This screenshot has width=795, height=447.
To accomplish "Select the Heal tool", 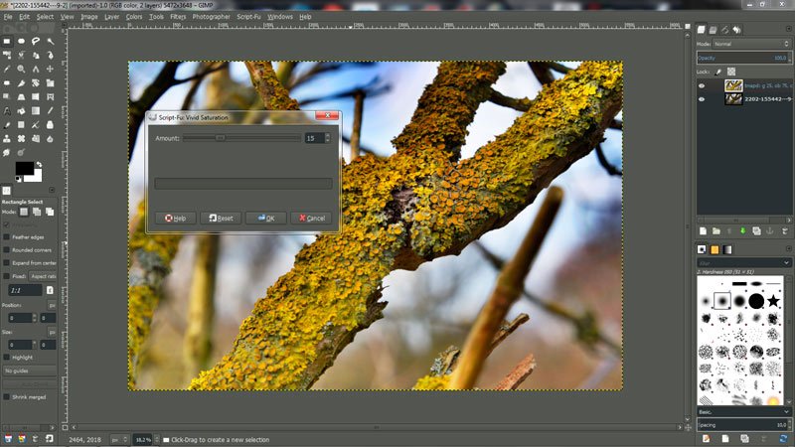I will 21,138.
